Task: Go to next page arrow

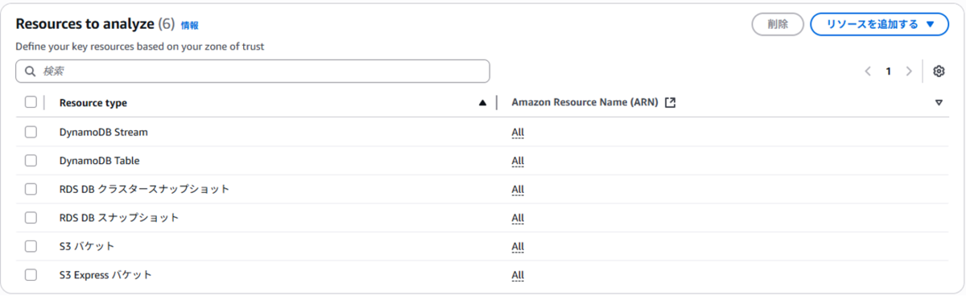Action: pyautogui.click(x=909, y=72)
